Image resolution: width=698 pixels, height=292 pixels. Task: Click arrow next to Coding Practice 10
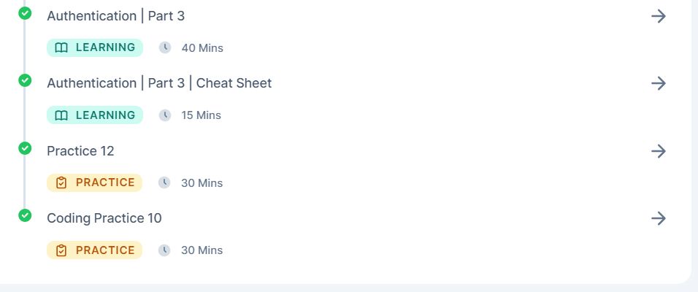pyautogui.click(x=659, y=218)
